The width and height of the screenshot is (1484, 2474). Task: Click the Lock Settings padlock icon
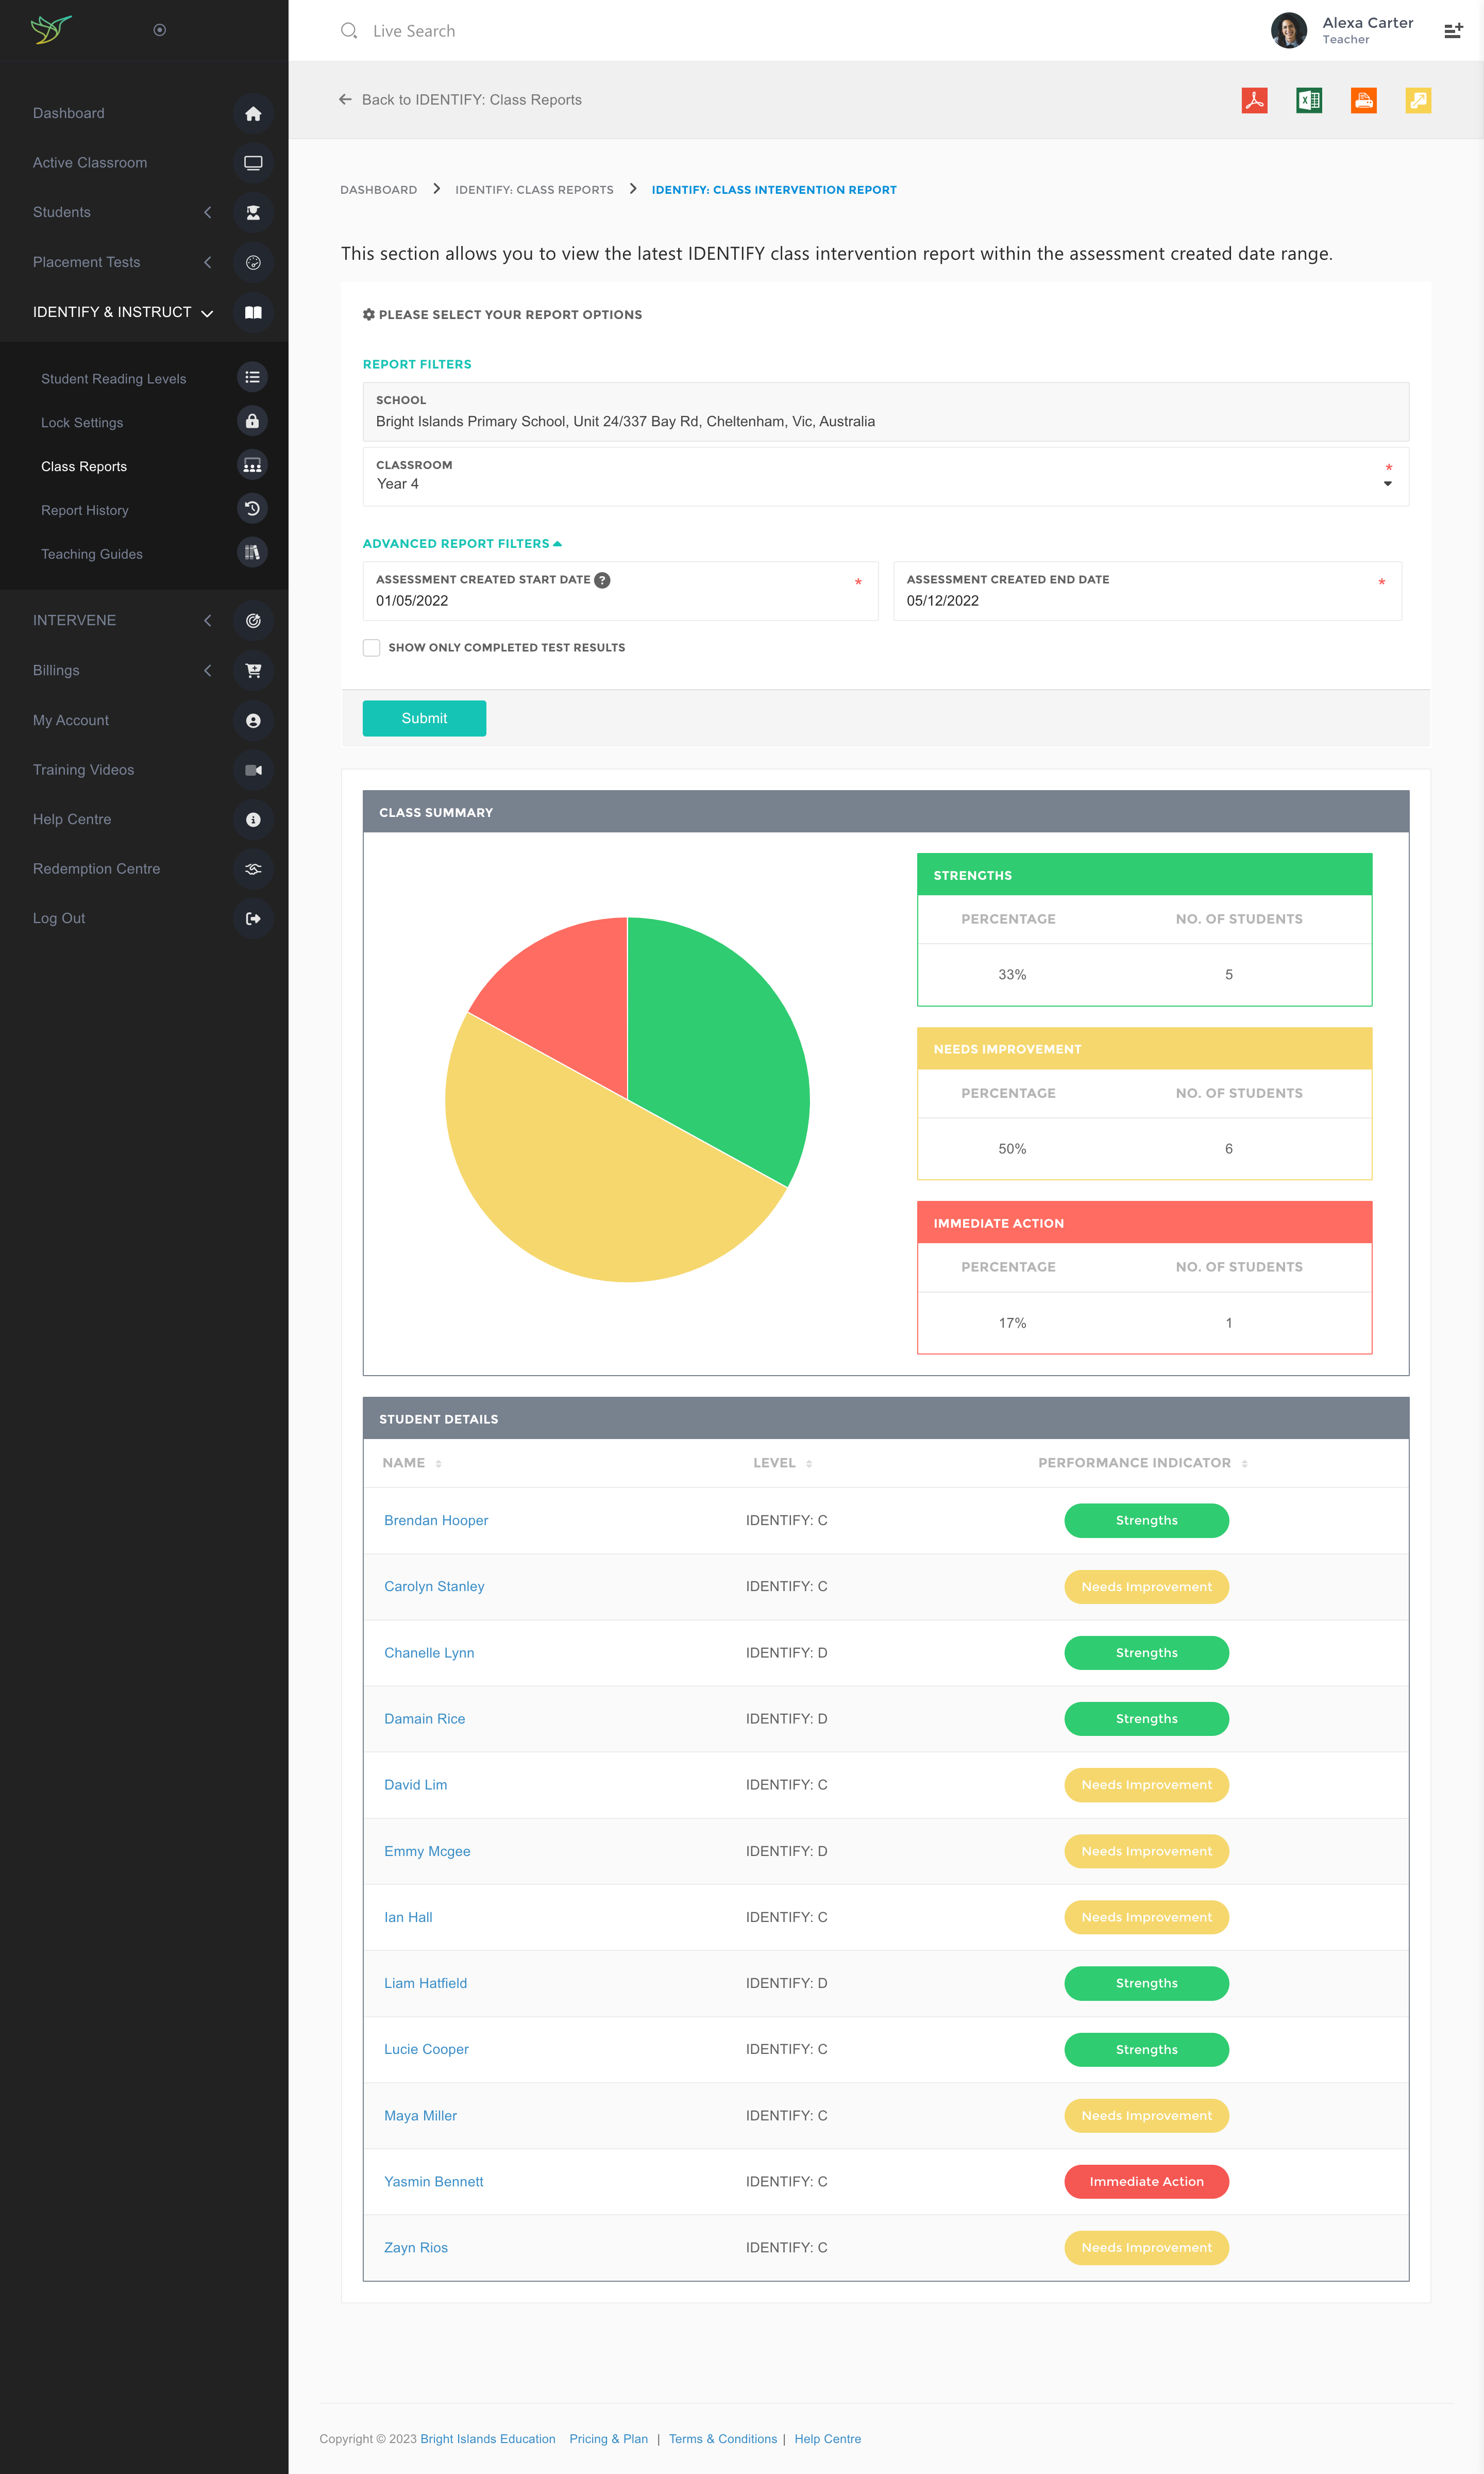(x=252, y=421)
